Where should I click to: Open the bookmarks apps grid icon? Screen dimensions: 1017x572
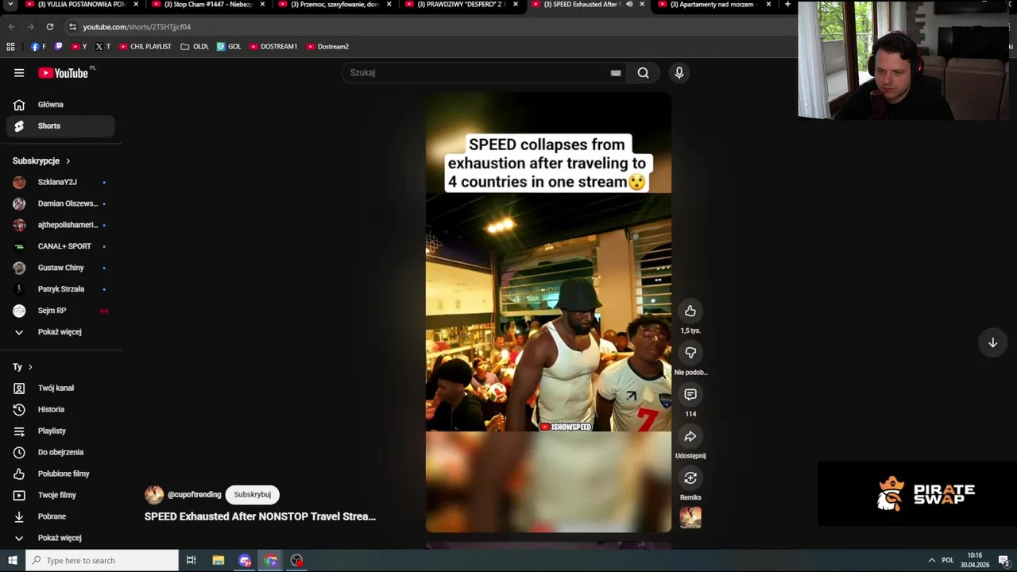click(10, 46)
